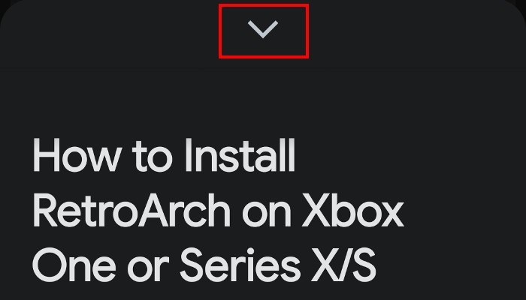Screen dimensions: 526x300
Task: Tap the word Install in the title
Action: tap(240, 156)
